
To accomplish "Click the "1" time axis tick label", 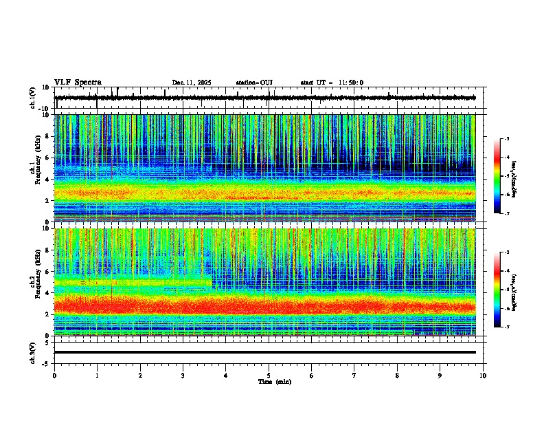I will 97,376.
